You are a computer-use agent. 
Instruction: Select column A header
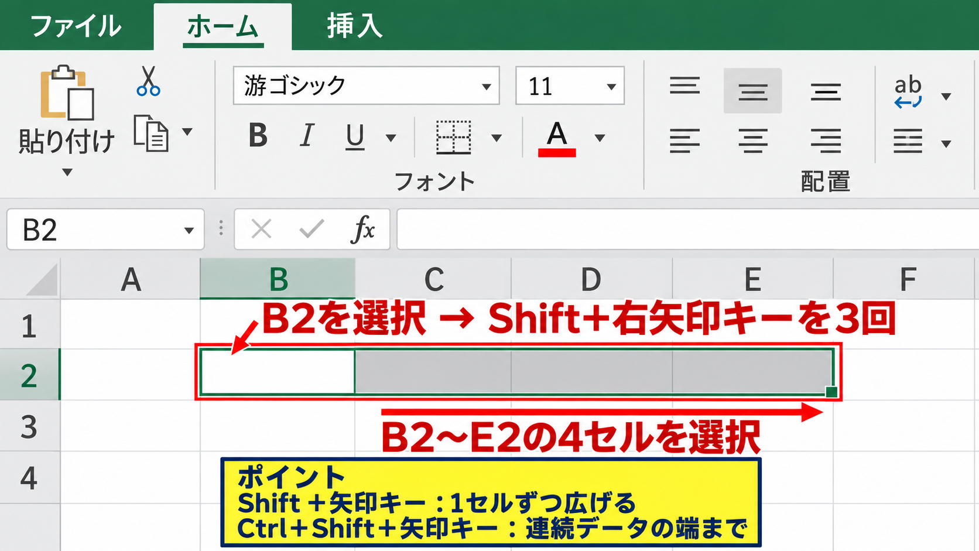131,279
